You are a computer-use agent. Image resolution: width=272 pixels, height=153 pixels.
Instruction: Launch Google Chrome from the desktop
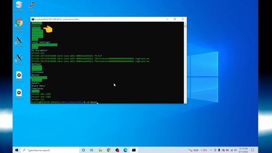coord(19,25)
